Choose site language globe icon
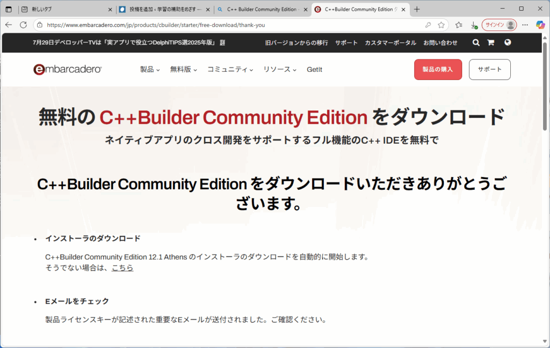The image size is (550, 348). pyautogui.click(x=508, y=42)
